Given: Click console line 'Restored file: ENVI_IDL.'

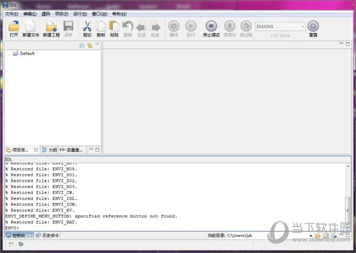Looking at the screenshot, I should pos(42,198).
